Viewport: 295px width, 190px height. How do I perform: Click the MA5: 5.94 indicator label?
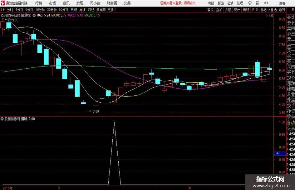click(43, 15)
